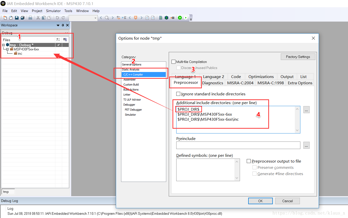The width and height of the screenshot is (348, 218).
Task: Toggle Preserve comments checkbox
Action: 254,167
